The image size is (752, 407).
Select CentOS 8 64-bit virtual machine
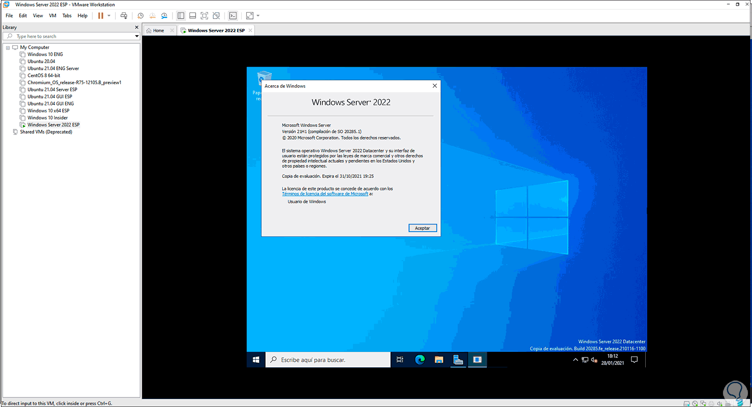(44, 75)
